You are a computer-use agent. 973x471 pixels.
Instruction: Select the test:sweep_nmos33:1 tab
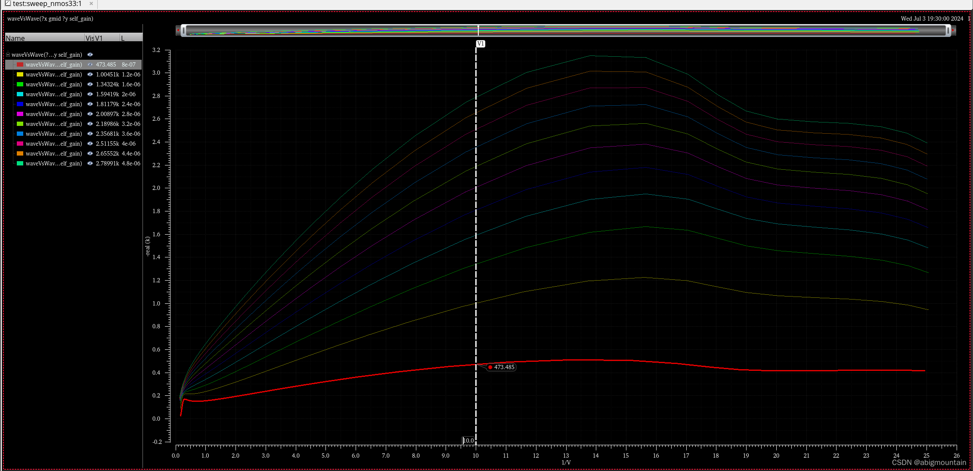point(47,4)
